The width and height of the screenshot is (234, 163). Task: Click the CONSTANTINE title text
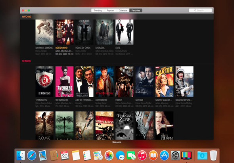(x=101, y=100)
